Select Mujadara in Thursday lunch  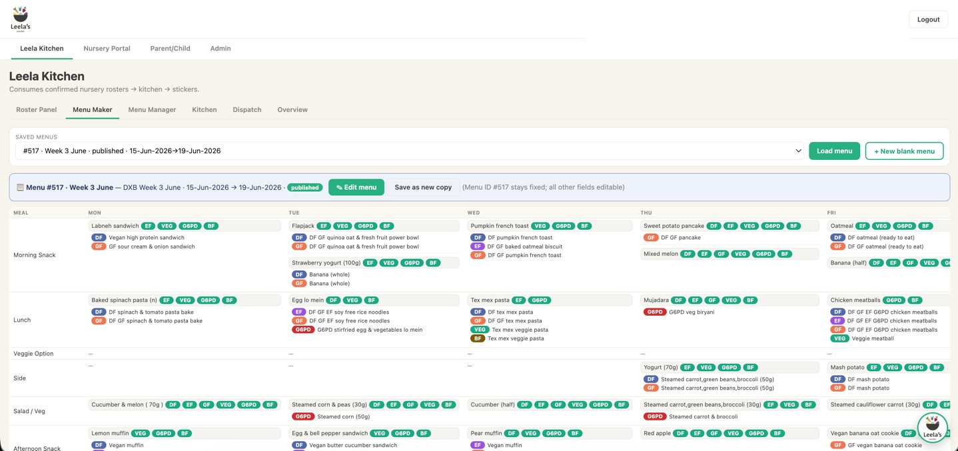(656, 300)
